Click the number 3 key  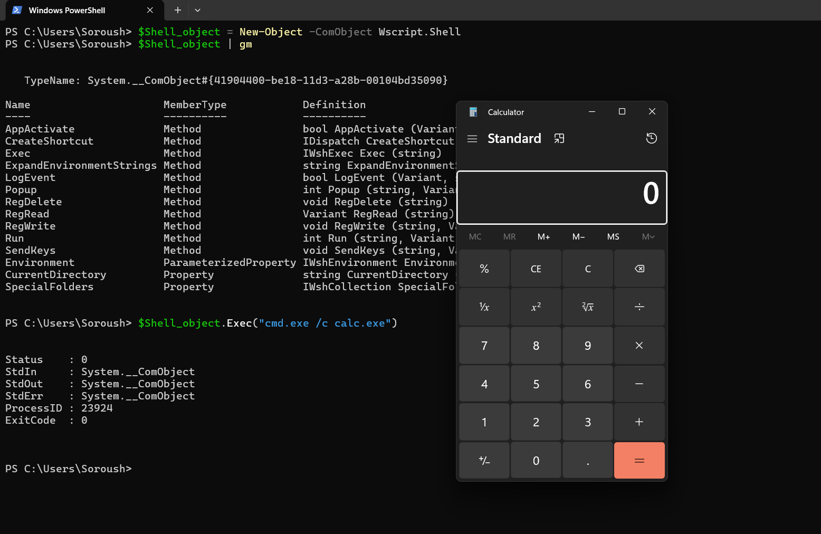pyautogui.click(x=588, y=422)
